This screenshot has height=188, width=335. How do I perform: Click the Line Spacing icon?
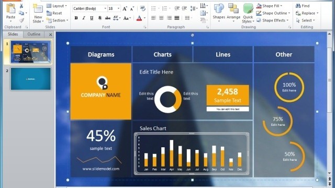(194, 8)
